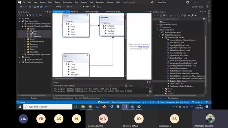Open Firefox from the taskbar
Image resolution: width=228 pixels, height=128 pixels.
104,107
